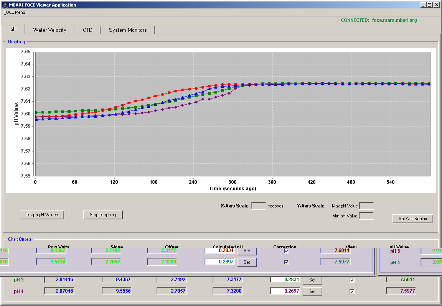Image resolution: width=442 pixels, height=306 pixels.
Task: Focus the Min pH Value field
Action: (x=367, y=216)
